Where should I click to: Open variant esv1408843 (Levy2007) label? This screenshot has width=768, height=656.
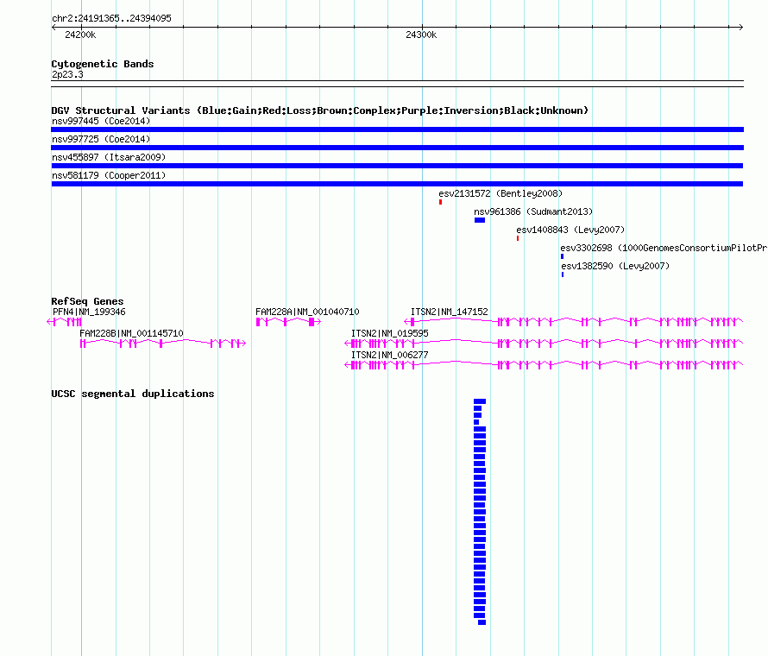[x=570, y=230]
